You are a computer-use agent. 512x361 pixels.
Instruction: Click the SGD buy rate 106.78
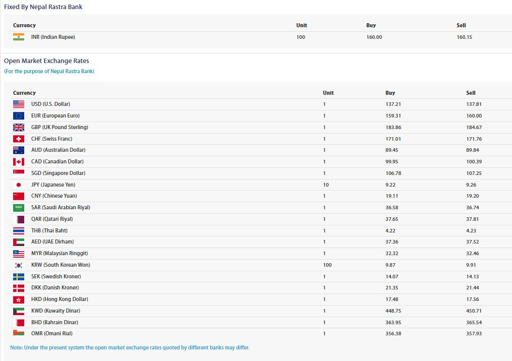[393, 173]
